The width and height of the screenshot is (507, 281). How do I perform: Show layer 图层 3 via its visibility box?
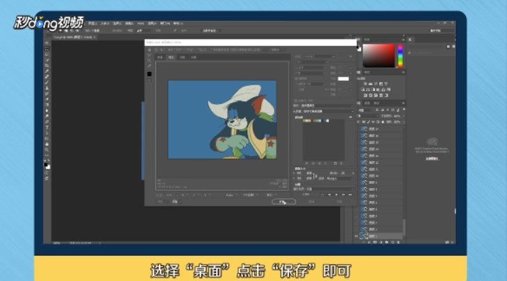click(356, 223)
